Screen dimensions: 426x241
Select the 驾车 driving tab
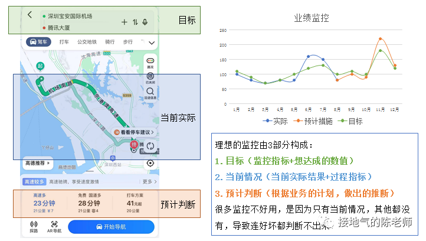(38, 42)
